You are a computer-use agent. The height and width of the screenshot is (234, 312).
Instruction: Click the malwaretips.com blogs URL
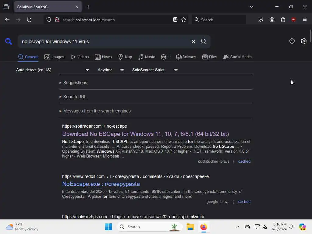point(133,217)
